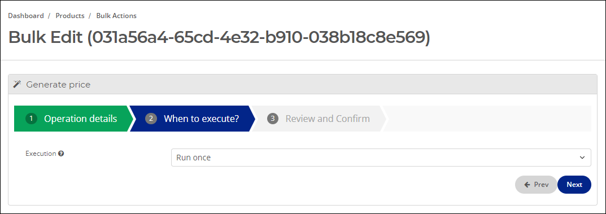Click the chevron arrow of Execution dropdown
This screenshot has height=214, width=606.
pyautogui.click(x=582, y=158)
